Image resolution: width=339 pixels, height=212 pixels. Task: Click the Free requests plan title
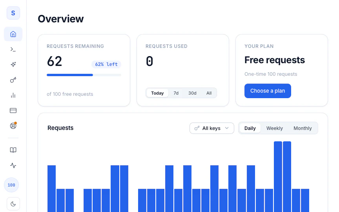point(275,60)
